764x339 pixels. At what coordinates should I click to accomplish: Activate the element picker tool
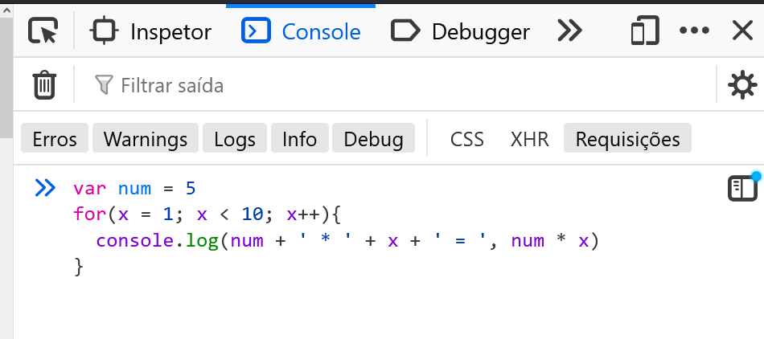tap(43, 31)
